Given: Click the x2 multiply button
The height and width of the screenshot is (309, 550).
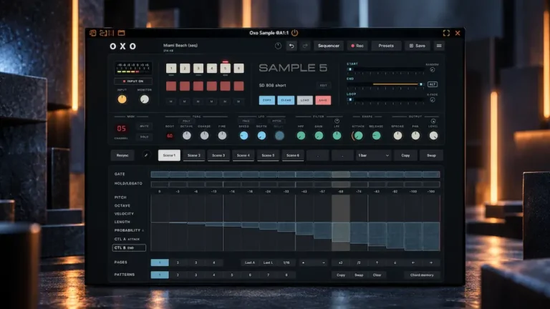Looking at the screenshot, I should click(x=340, y=263).
